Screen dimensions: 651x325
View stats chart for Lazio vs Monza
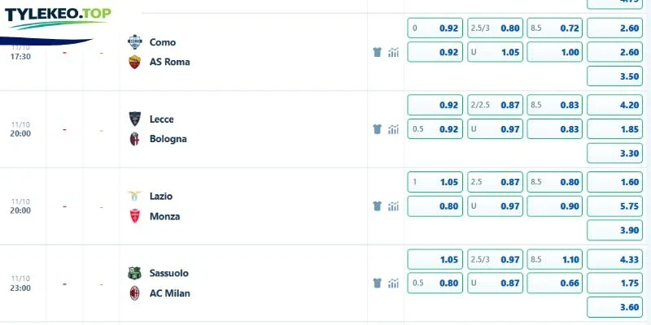coord(393,206)
